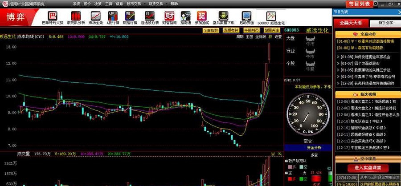Open link 如何快速掘金年报机会

372,57
